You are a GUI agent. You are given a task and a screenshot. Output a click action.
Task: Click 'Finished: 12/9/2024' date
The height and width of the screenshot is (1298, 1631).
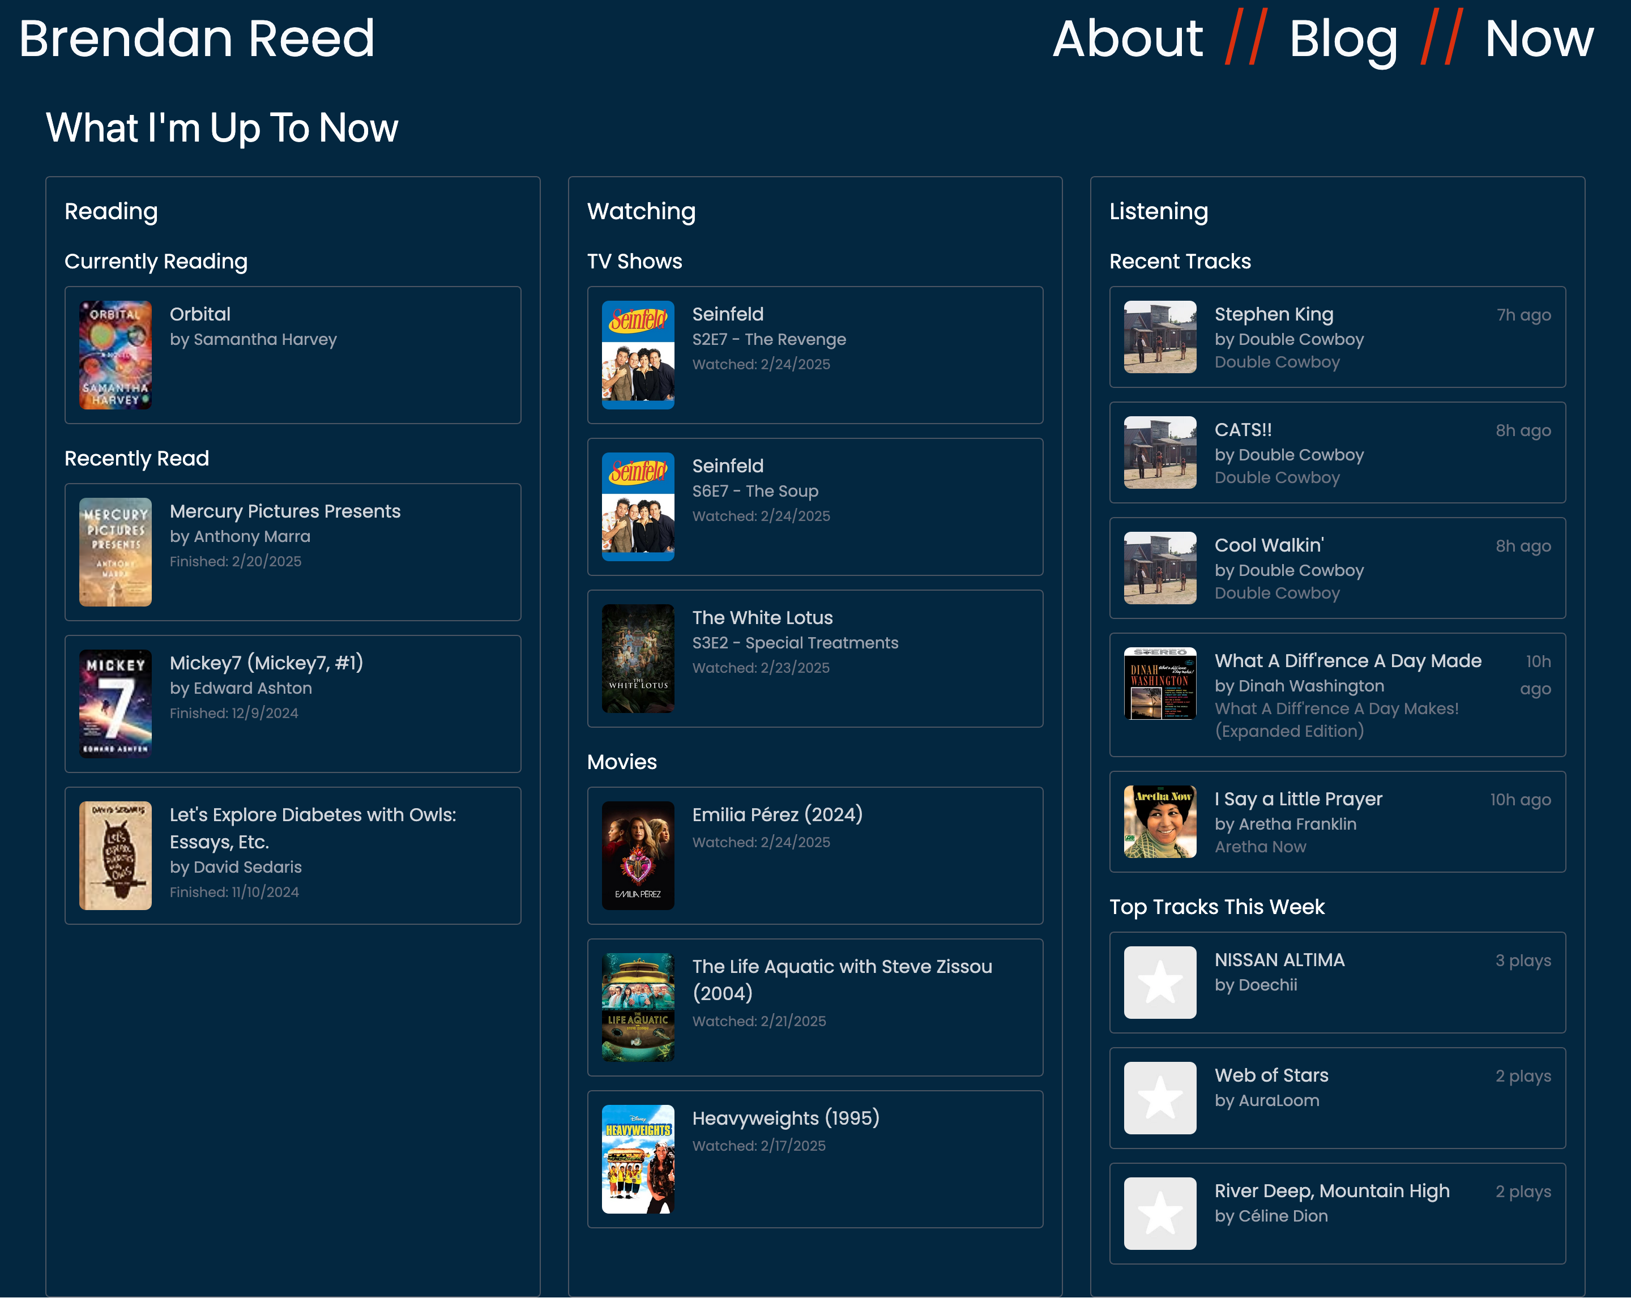[x=234, y=714]
